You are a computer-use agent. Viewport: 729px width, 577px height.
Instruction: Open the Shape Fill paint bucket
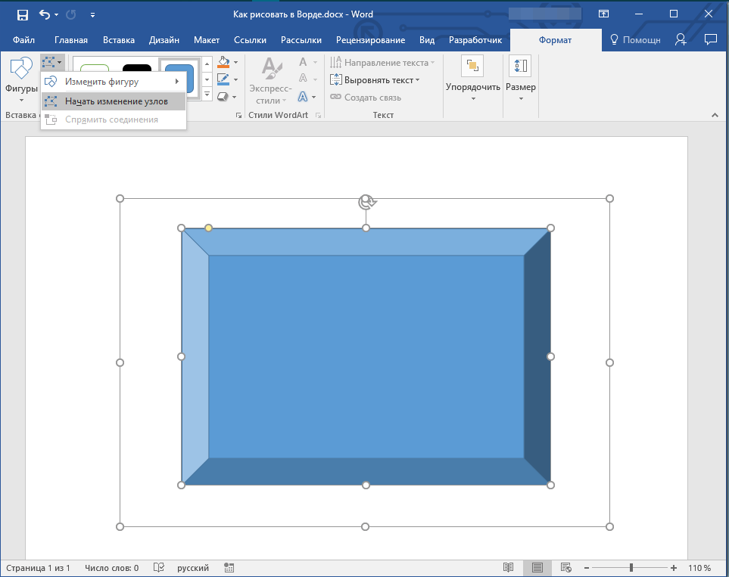point(223,62)
